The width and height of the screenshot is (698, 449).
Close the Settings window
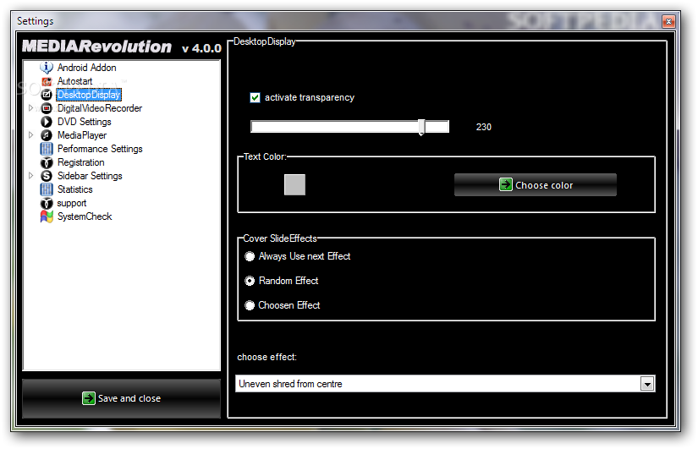[x=668, y=21]
